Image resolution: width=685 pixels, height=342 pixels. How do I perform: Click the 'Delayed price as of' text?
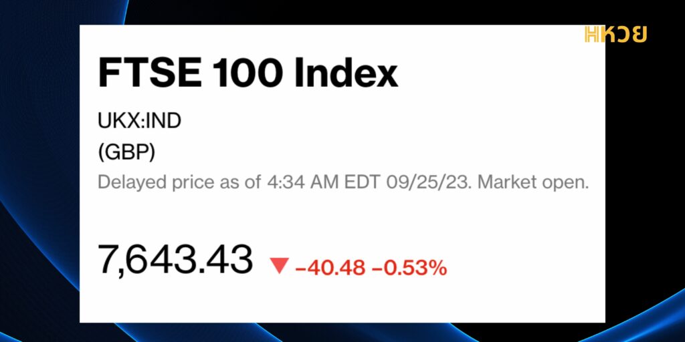[x=181, y=182]
